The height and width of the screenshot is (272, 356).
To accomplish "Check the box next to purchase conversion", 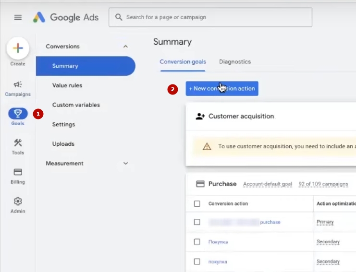I will pos(197,222).
